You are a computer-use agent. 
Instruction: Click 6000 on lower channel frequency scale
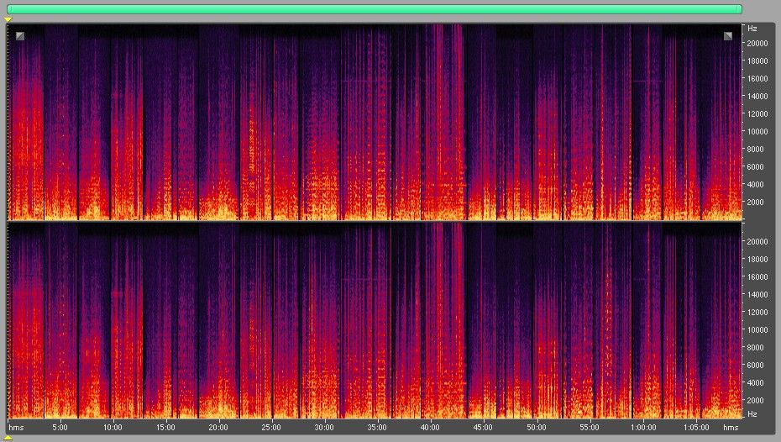click(755, 366)
